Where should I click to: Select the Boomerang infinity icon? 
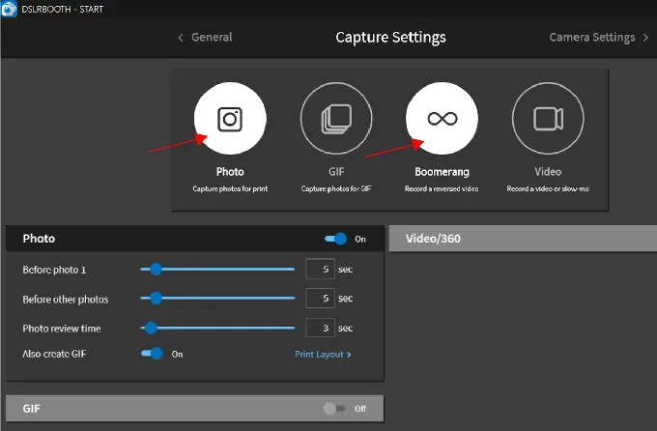coord(443,119)
